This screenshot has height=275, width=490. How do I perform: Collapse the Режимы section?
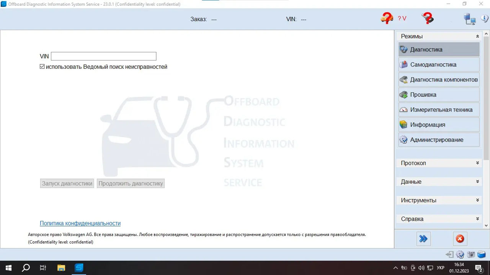[477, 36]
